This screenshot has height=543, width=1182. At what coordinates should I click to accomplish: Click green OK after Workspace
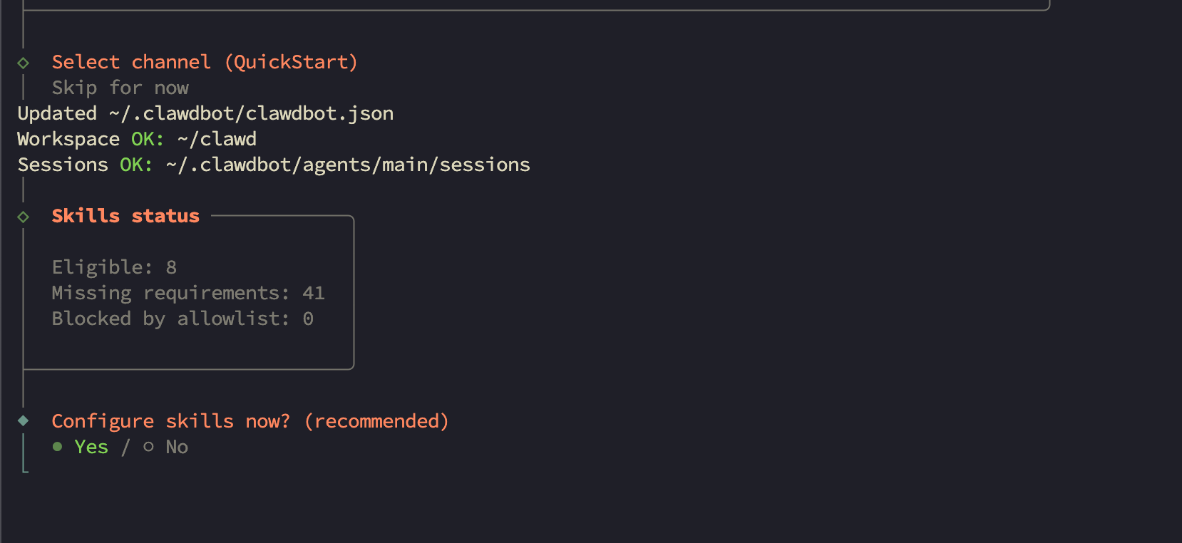[147, 139]
